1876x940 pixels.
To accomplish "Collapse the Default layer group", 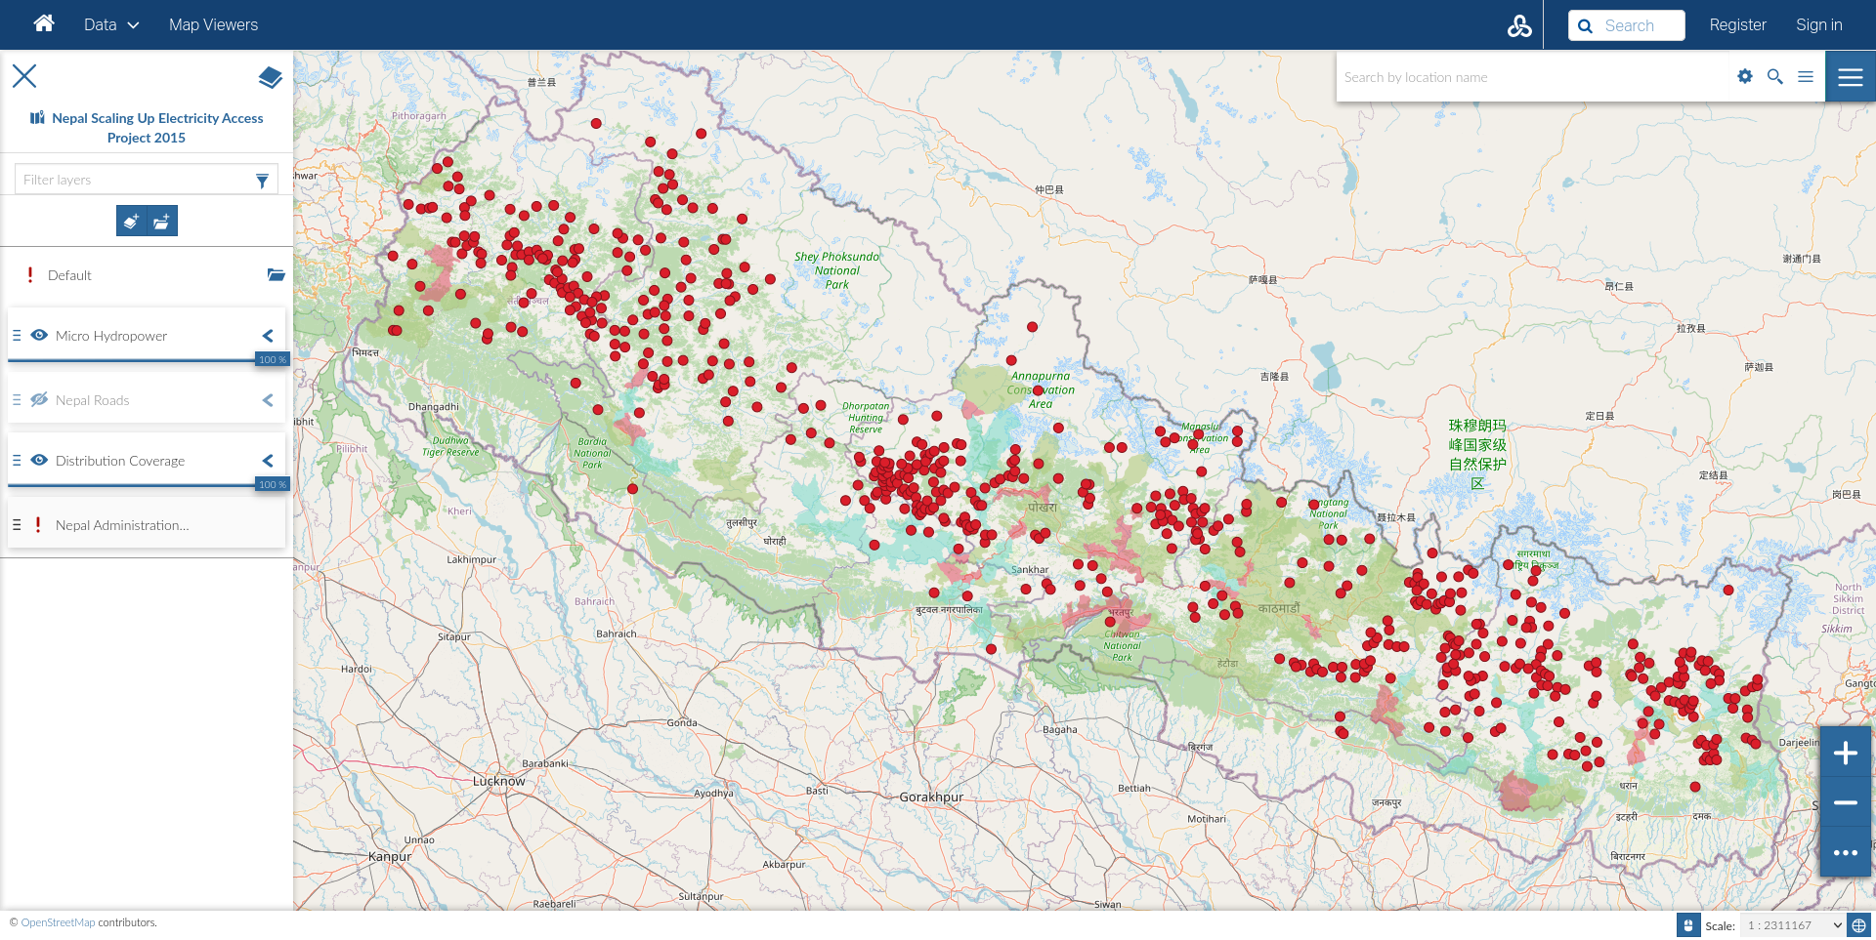I will pyautogui.click(x=276, y=275).
